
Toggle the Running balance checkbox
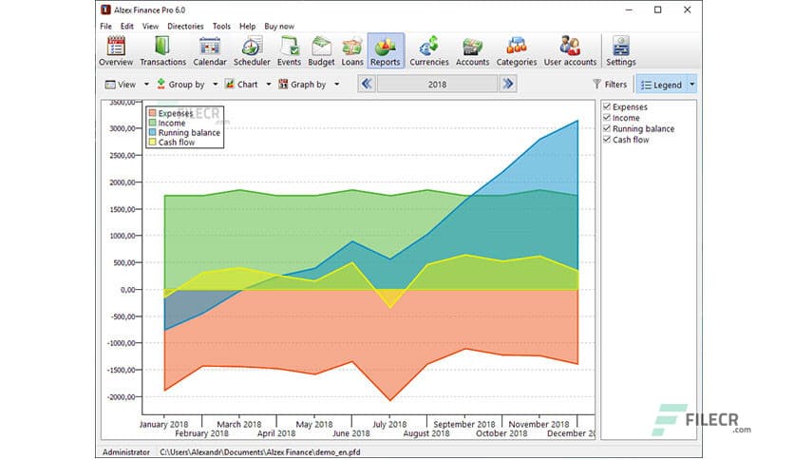tap(607, 129)
